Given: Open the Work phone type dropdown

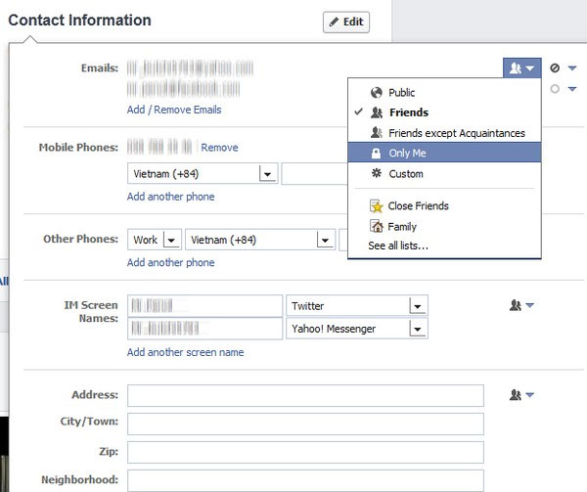Looking at the screenshot, I should click(x=155, y=240).
